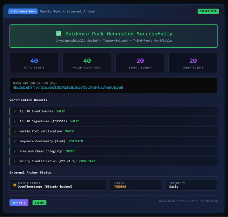The height and width of the screenshot is (217, 228).
Task: Click the VERIFIED status text
Action: [76, 141]
